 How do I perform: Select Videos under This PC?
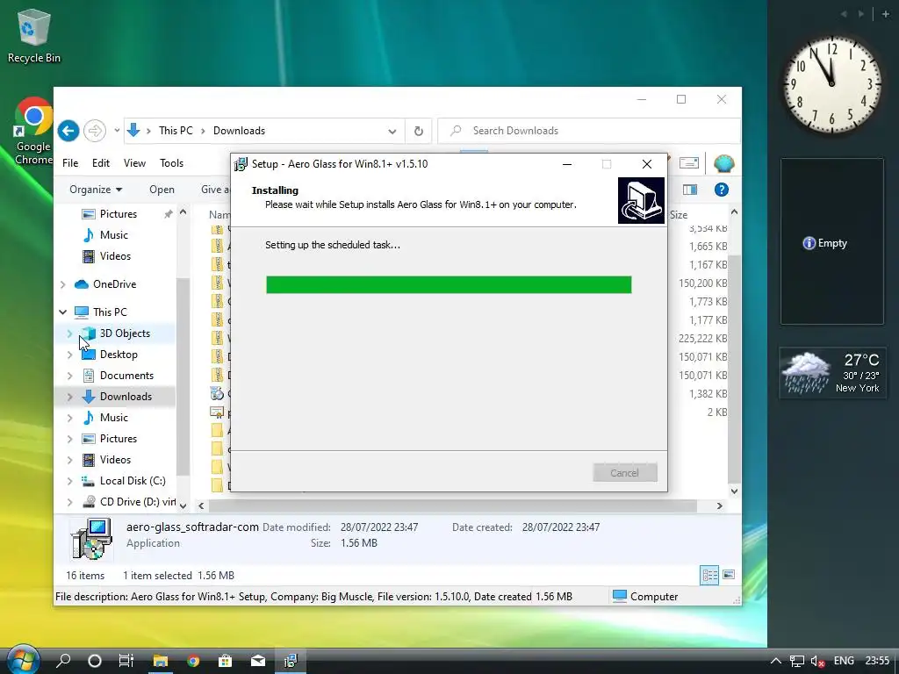[x=115, y=460]
